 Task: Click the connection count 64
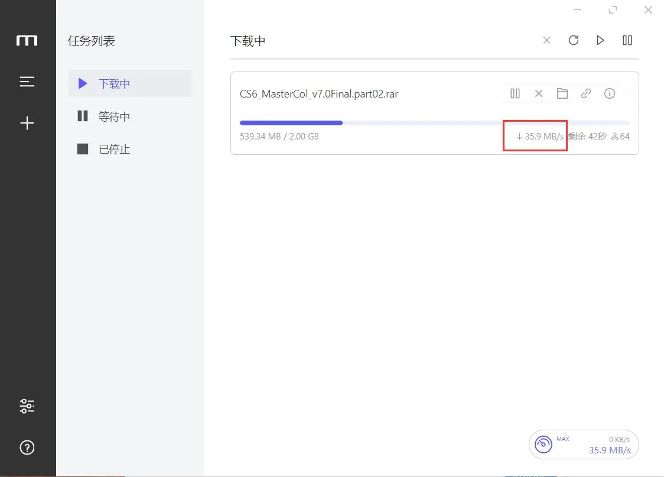[620, 137]
